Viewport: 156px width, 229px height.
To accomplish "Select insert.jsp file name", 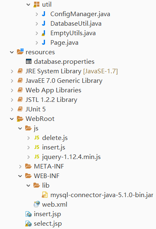I will coord(47,214).
